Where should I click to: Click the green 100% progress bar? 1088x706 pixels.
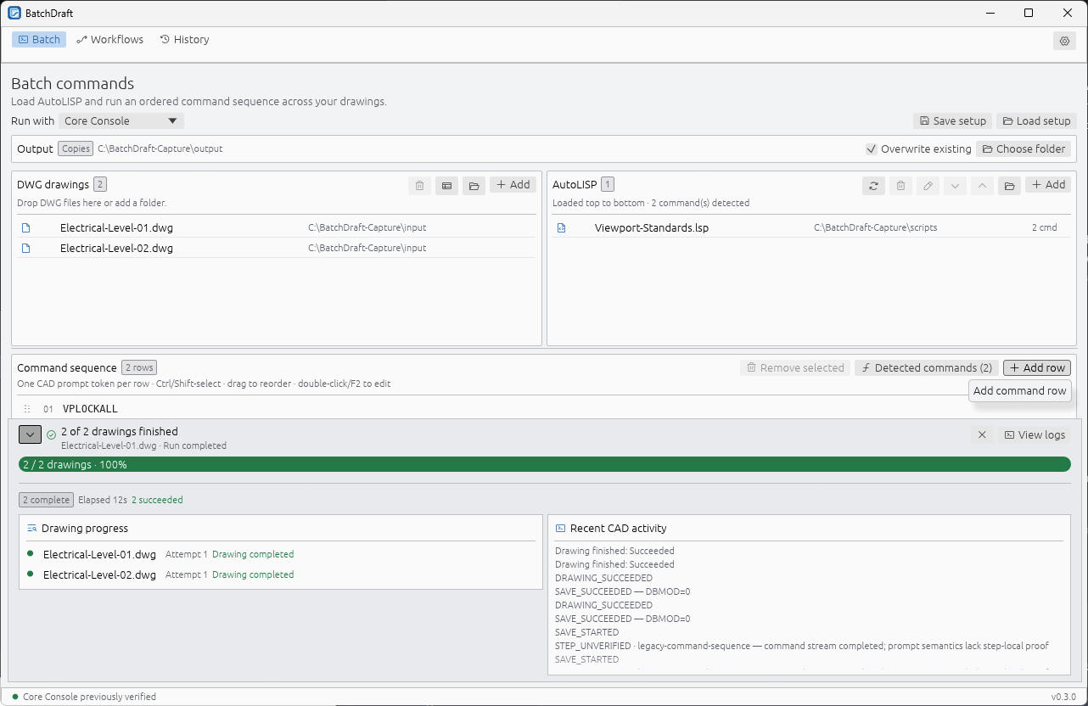(545, 465)
